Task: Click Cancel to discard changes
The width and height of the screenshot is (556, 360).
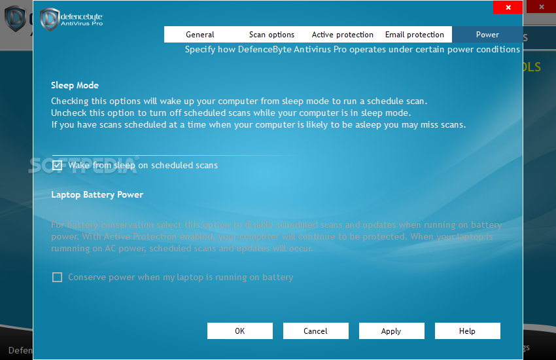Action: pyautogui.click(x=315, y=331)
